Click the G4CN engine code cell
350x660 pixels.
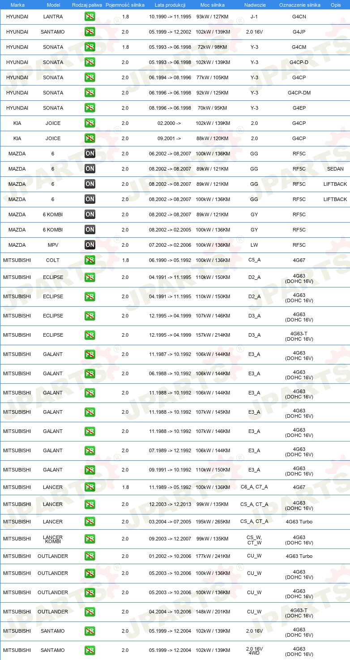(299, 17)
